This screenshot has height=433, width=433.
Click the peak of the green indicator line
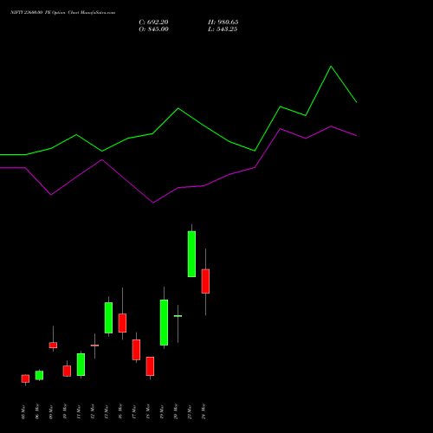click(331, 67)
